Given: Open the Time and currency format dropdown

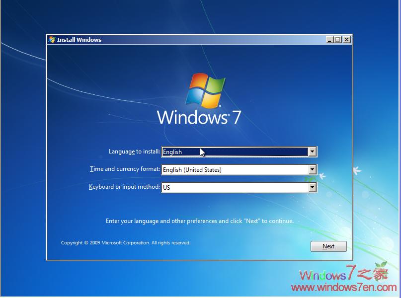Looking at the screenshot, I should (x=312, y=169).
